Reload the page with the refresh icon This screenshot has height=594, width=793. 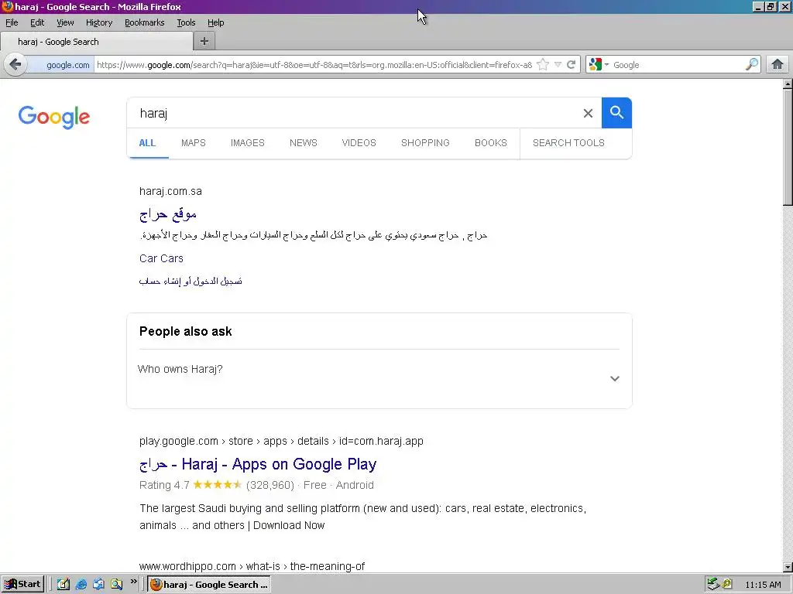pyautogui.click(x=571, y=65)
